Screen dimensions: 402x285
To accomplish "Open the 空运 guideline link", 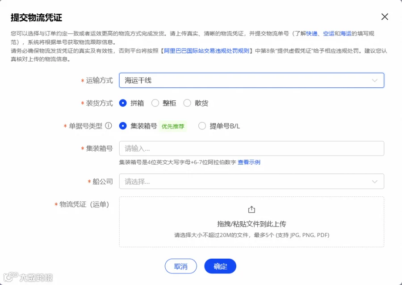I will pyautogui.click(x=328, y=33).
